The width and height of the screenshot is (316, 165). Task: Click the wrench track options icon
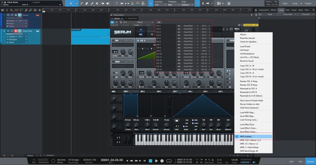click(11, 10)
